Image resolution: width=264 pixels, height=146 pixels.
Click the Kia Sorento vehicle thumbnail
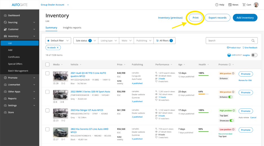point(60,132)
